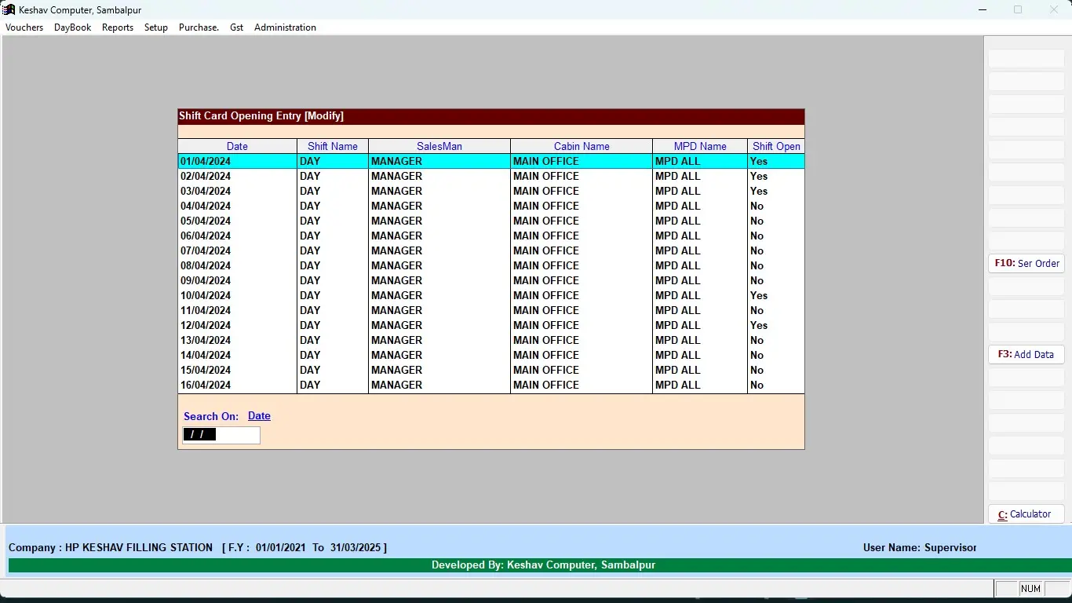Click the NUM indicator in status bar

coord(1030,589)
